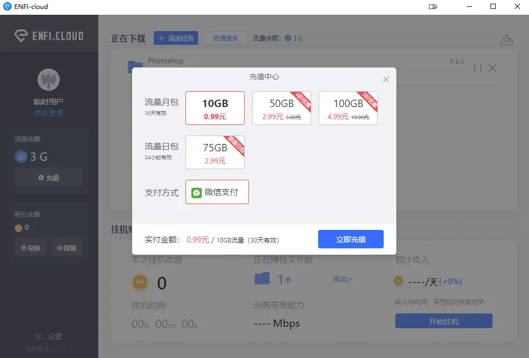Cancel the Photoshop download with X icon
The height and width of the screenshot is (358, 529).
click(493, 67)
